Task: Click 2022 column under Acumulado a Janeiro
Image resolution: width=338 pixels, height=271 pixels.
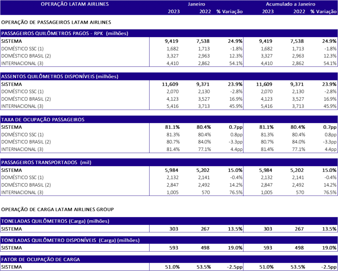Action: tap(299, 12)
